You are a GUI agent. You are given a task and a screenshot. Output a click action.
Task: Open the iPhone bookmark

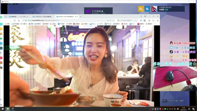pos(93,24)
